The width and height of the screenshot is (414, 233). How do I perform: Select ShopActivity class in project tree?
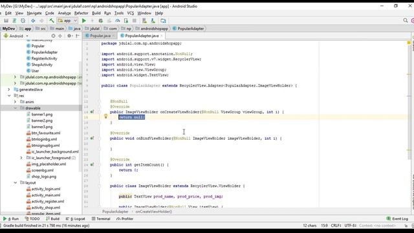39,65
